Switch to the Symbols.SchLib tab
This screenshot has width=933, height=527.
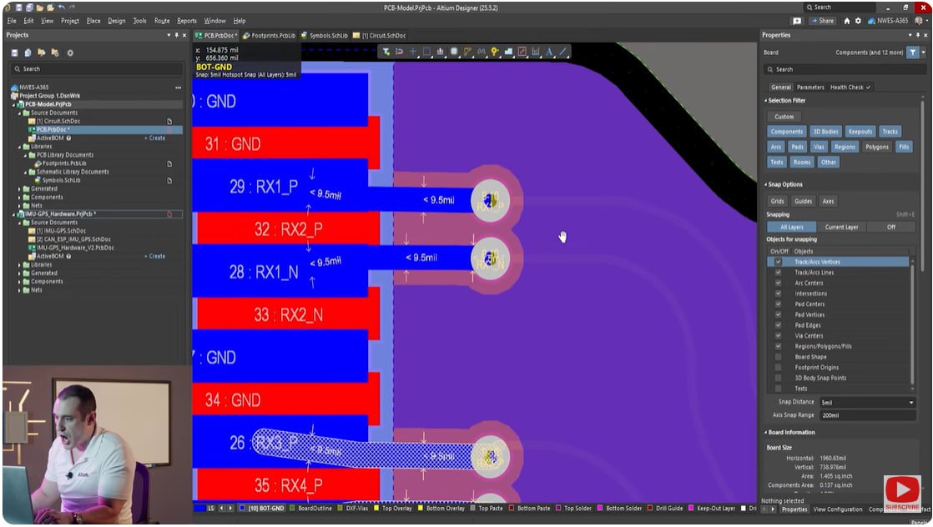tap(324, 36)
